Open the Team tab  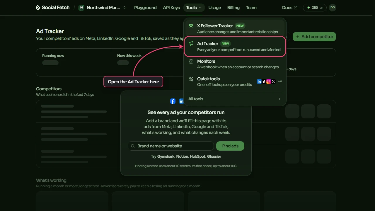(251, 8)
